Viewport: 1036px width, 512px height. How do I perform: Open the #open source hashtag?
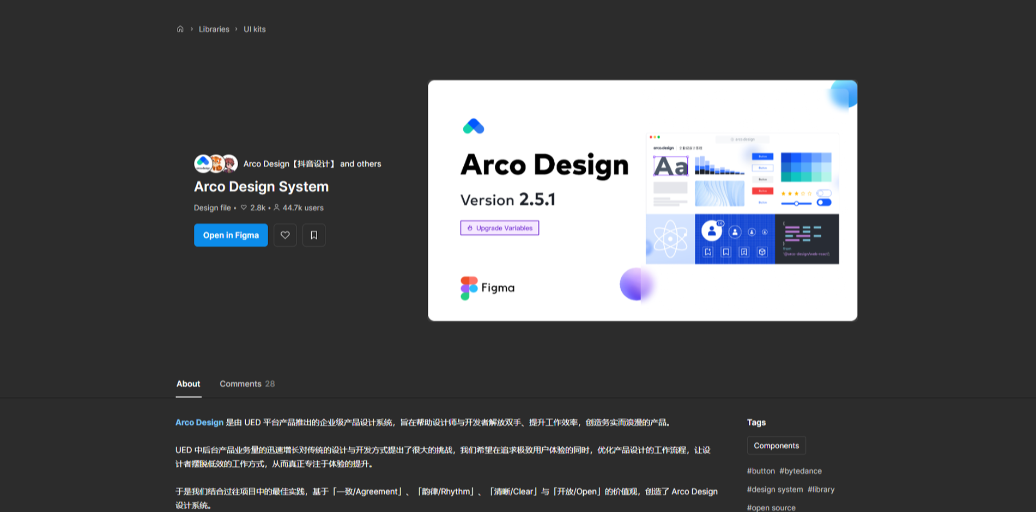[x=771, y=508]
